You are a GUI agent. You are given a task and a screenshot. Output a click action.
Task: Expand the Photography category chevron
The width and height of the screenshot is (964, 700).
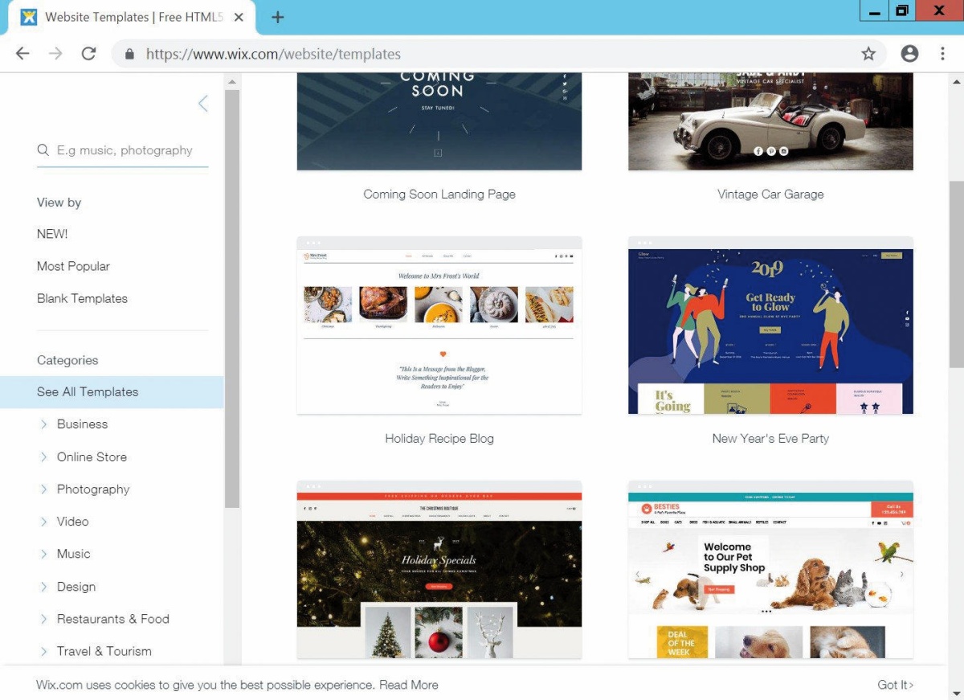pos(44,489)
